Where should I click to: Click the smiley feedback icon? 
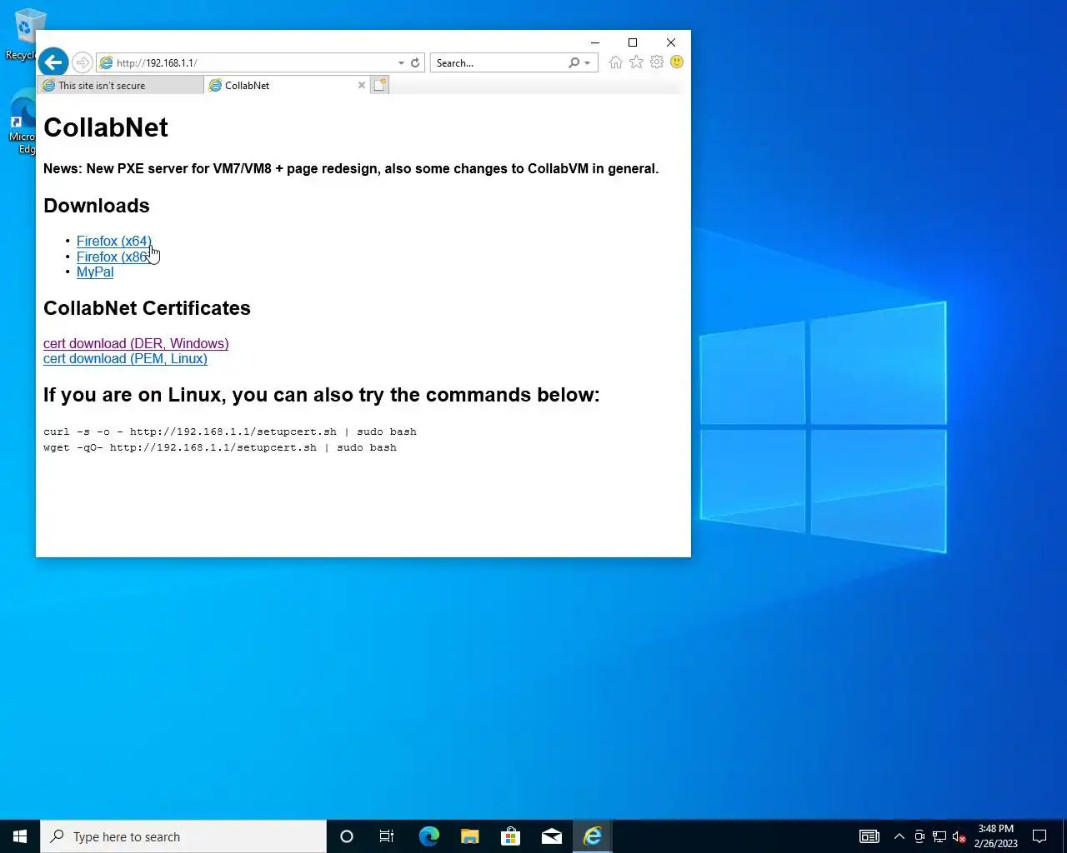(x=677, y=62)
